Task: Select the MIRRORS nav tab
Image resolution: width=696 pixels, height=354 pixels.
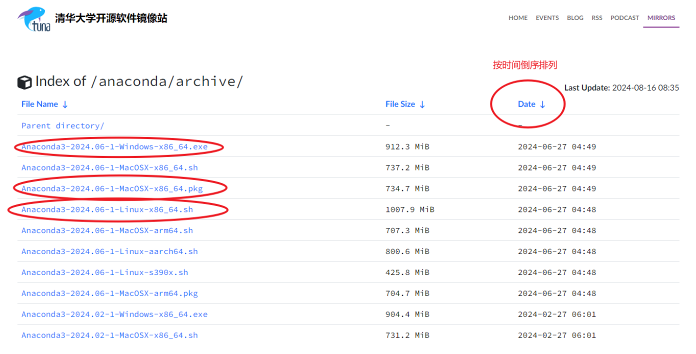Action: 661,17
